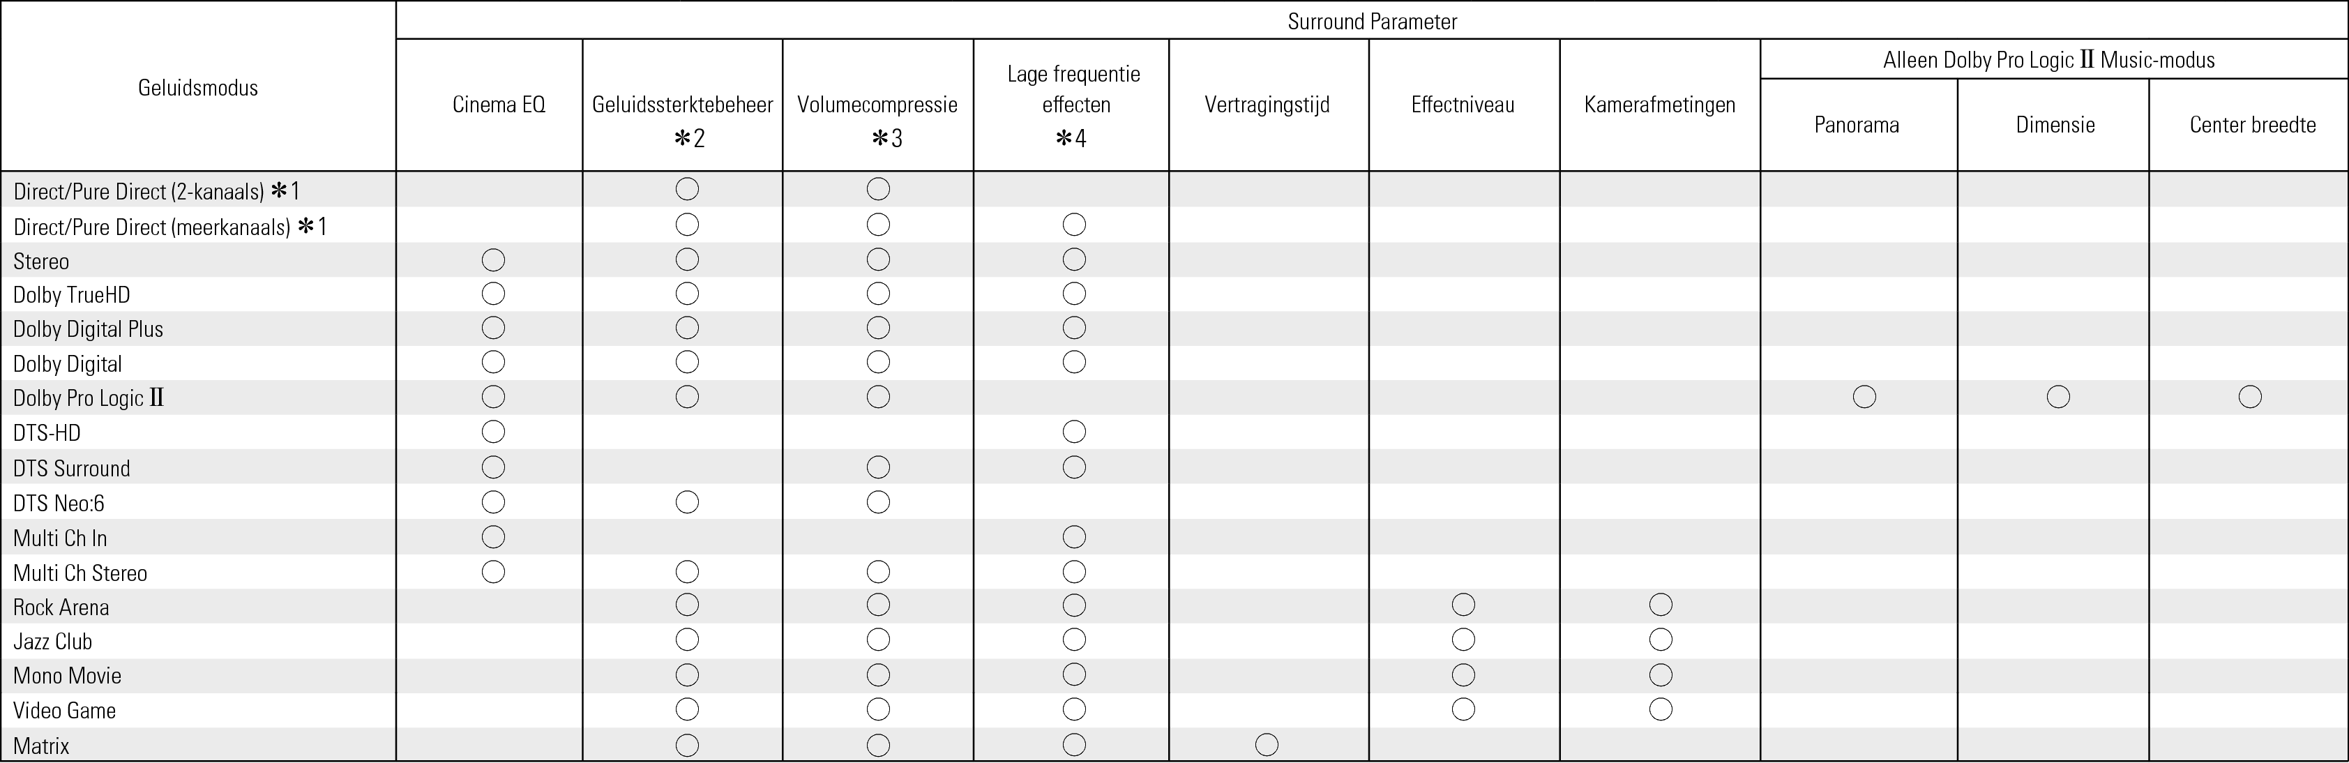The width and height of the screenshot is (2349, 763).
Task: Select the Vertragingstijd column header
Action: click(x=1267, y=105)
